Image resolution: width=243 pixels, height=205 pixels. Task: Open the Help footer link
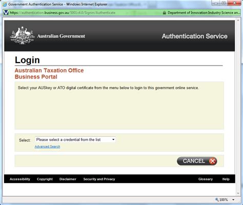pos(226,179)
